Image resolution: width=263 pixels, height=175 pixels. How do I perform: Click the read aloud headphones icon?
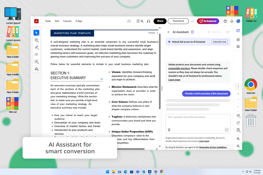[148, 21]
